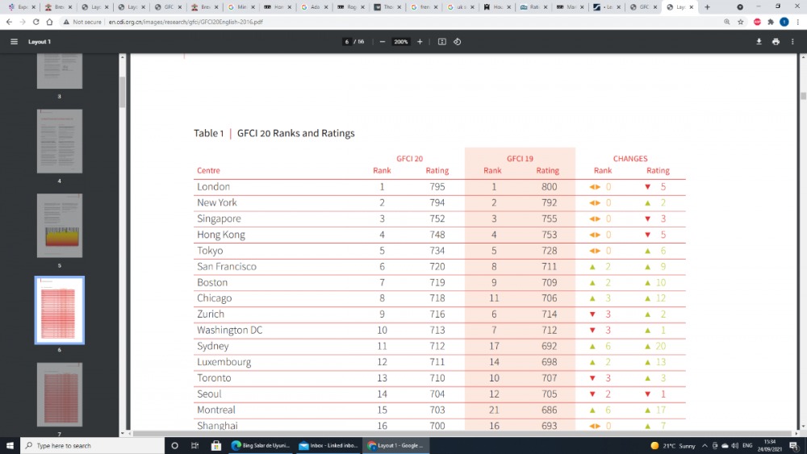Edit the page number field

pos(347,41)
